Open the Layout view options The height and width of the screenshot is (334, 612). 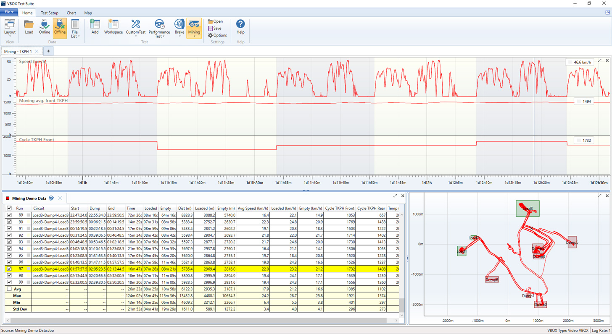(x=10, y=28)
